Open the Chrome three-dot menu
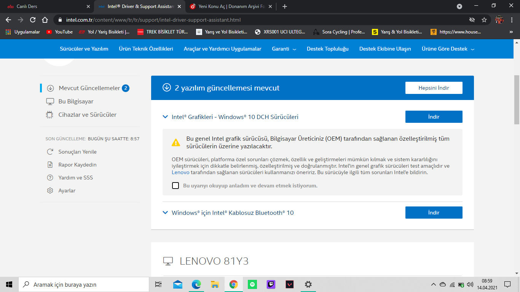The width and height of the screenshot is (520, 292). click(x=512, y=20)
